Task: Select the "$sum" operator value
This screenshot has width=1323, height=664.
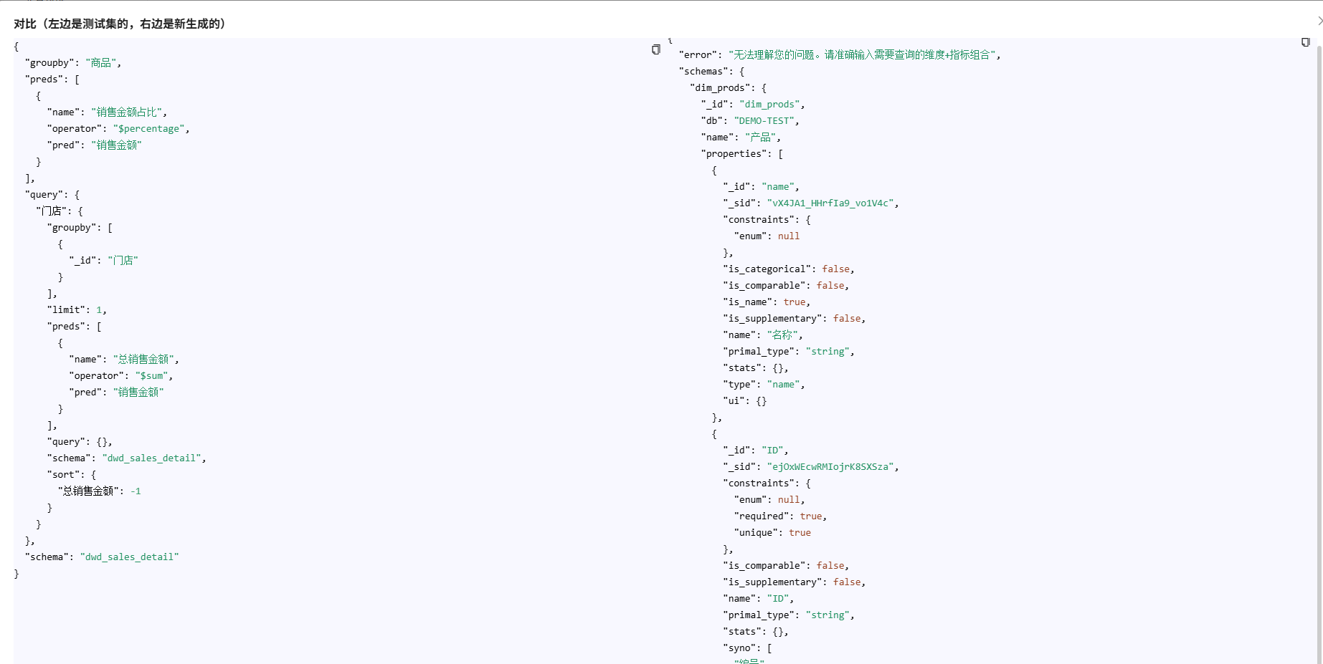Action: click(x=152, y=375)
